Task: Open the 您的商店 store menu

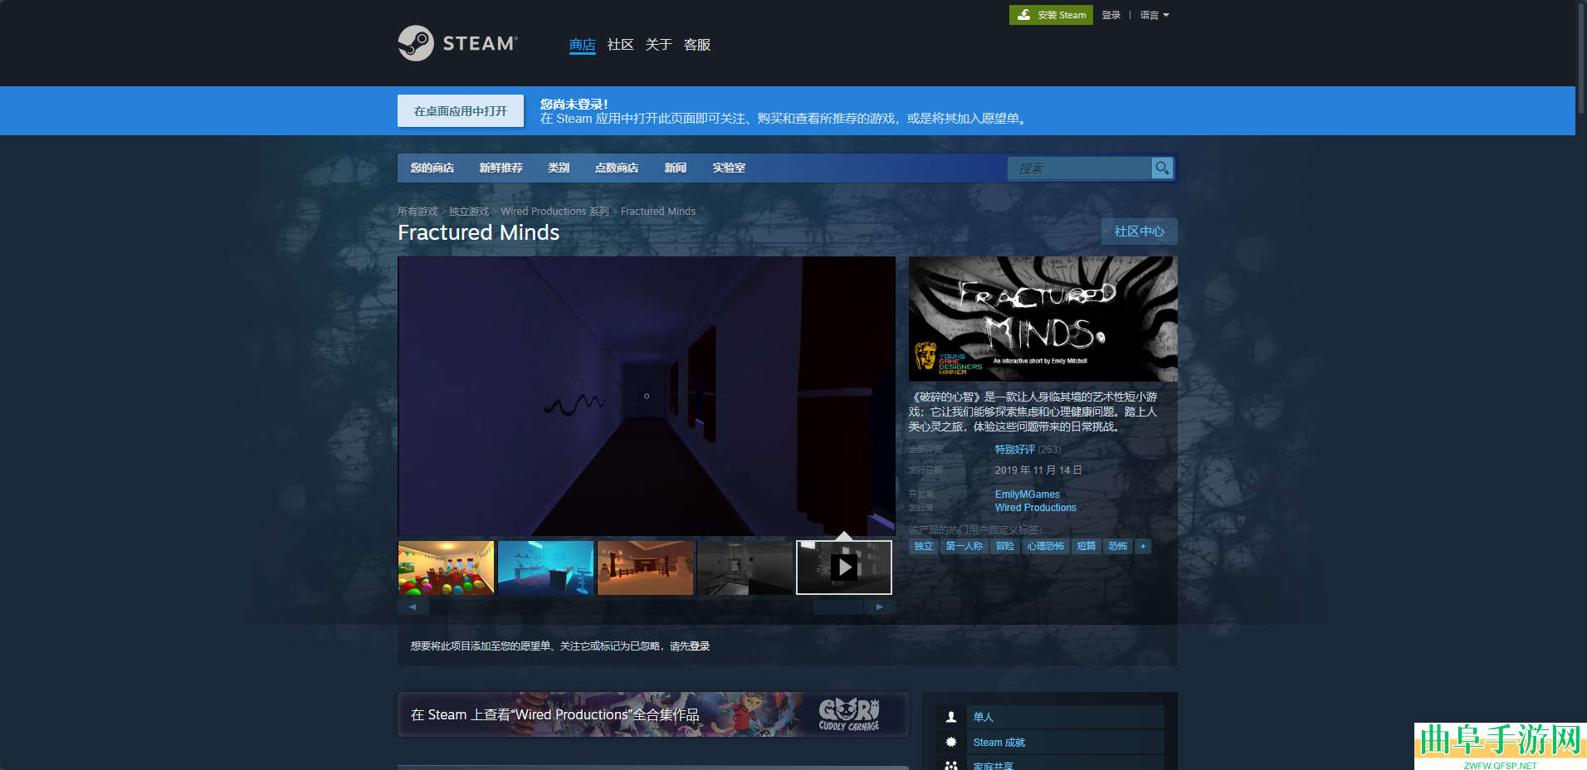Action: click(432, 168)
